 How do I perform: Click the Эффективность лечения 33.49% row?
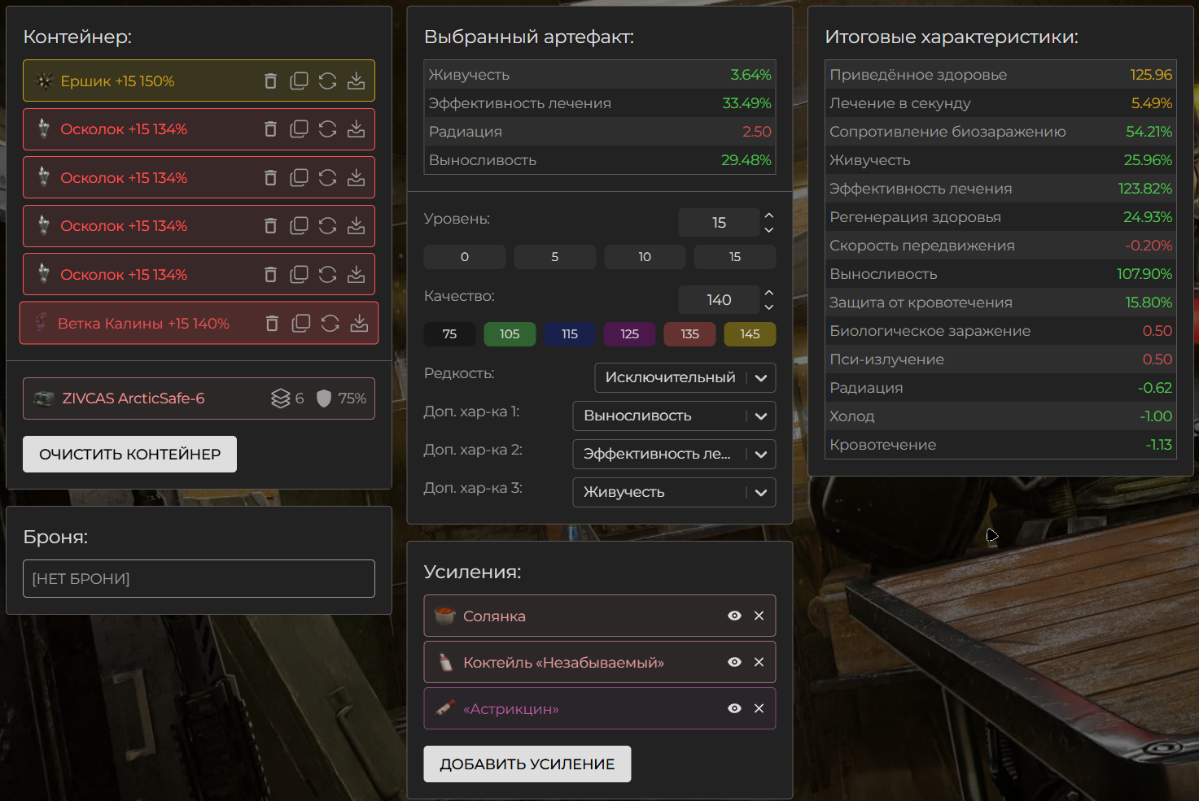(600, 103)
